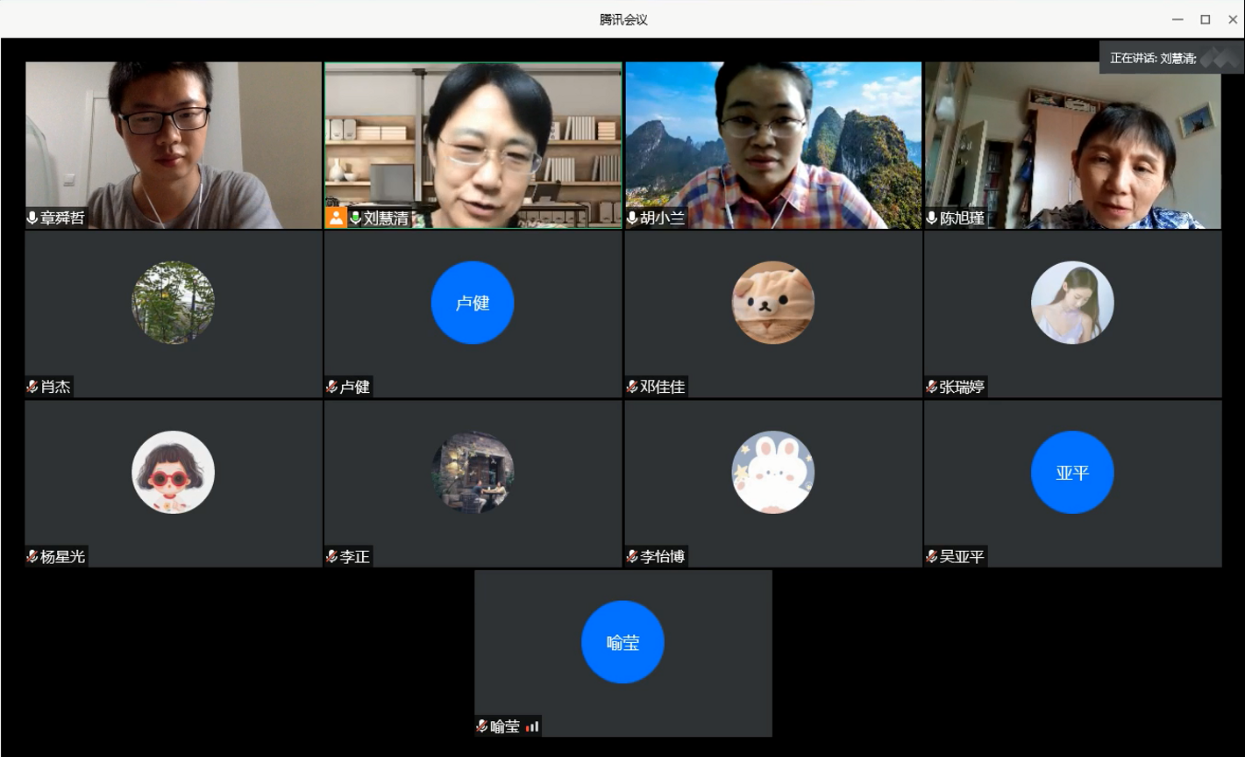This screenshot has height=757, width=1245.
Task: Click the muted mic icon beside 邓佳佳
Action: click(x=632, y=387)
